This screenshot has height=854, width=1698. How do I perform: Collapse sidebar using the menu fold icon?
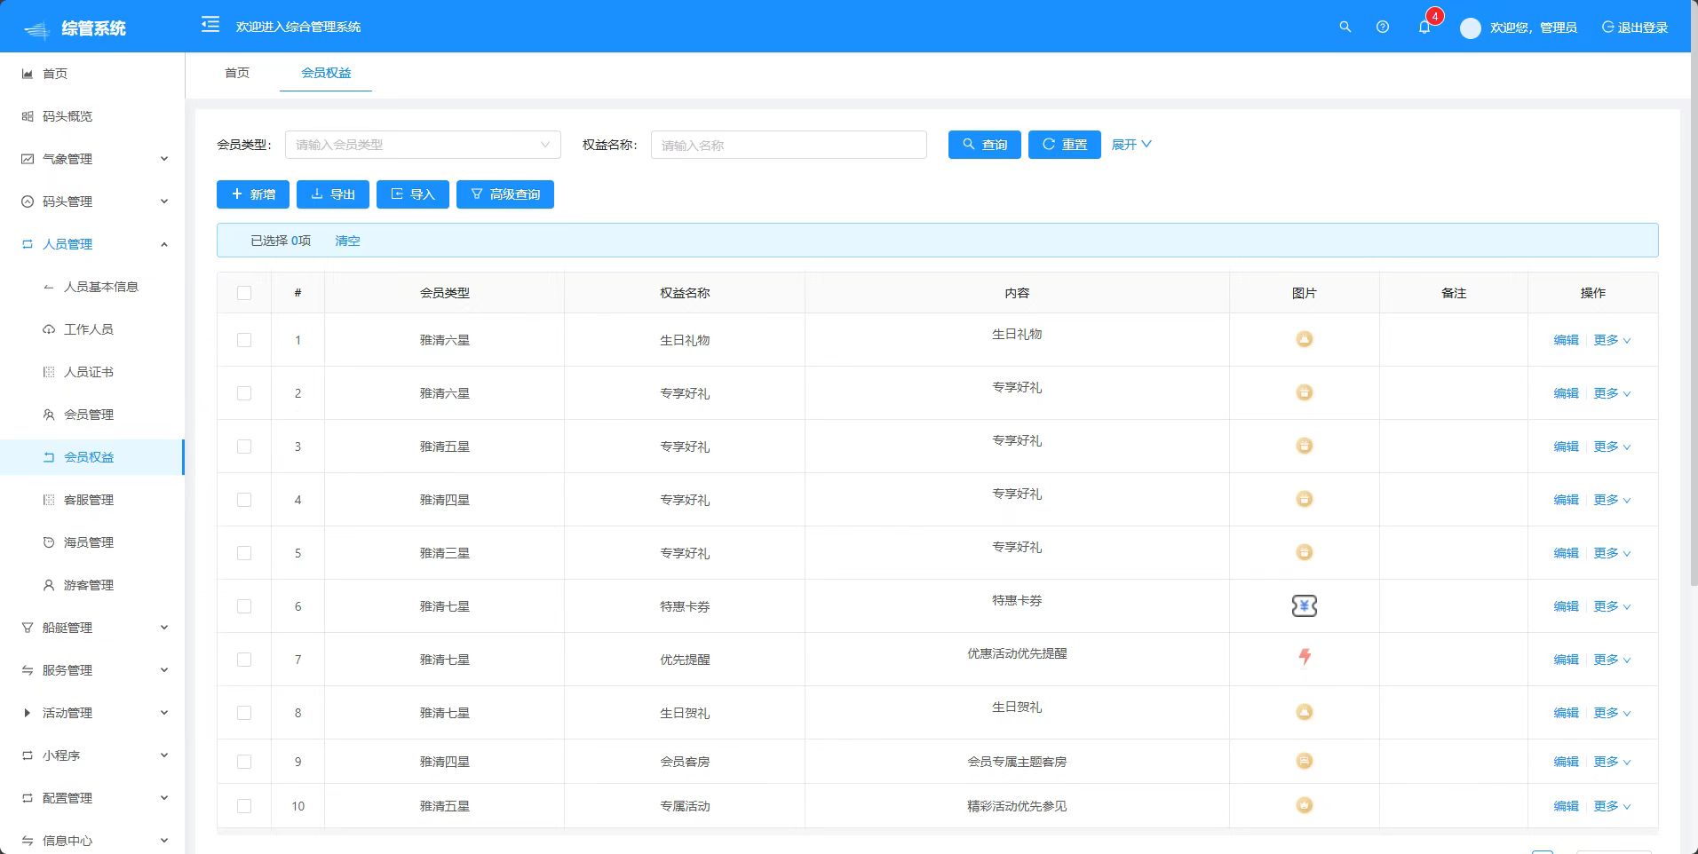point(210,25)
